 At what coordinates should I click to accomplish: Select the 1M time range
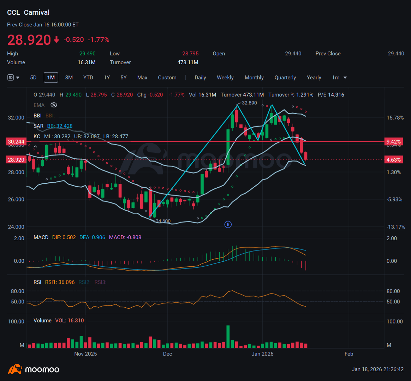pos(51,78)
